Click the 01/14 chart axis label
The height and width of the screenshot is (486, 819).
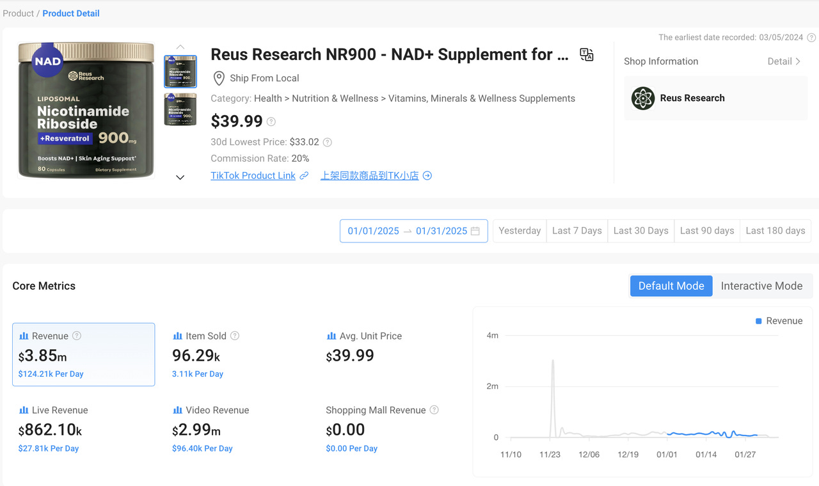tap(706, 455)
